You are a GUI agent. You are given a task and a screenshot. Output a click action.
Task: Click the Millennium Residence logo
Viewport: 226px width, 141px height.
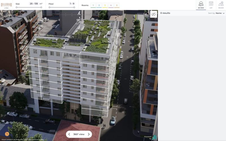[6, 5]
